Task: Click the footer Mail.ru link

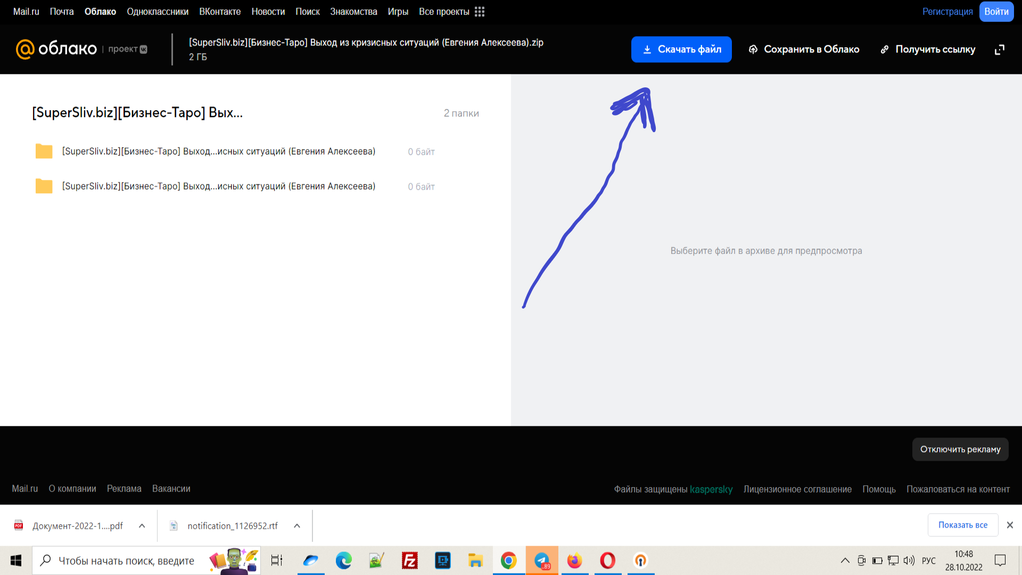Action: tap(25, 489)
